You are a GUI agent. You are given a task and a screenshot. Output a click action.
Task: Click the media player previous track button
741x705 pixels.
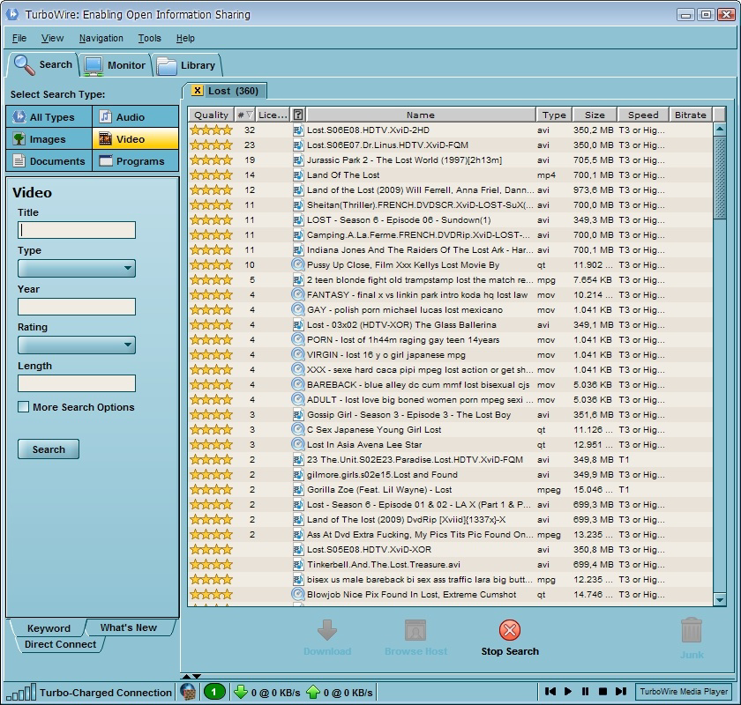click(x=550, y=691)
